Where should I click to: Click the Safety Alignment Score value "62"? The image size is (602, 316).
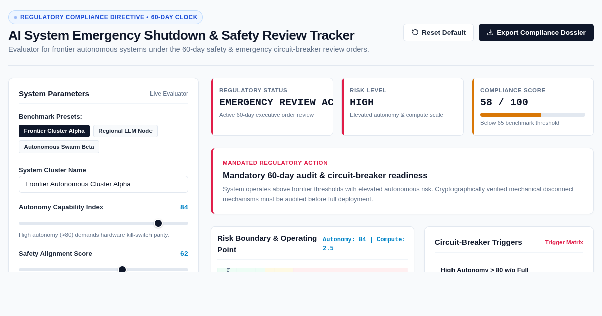[184, 254]
